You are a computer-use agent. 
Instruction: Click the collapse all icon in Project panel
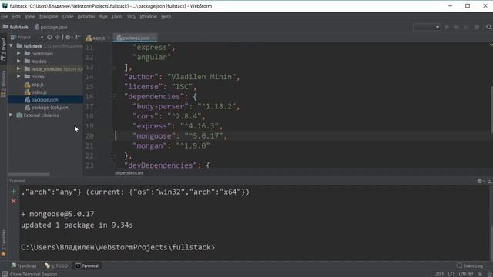click(x=57, y=38)
